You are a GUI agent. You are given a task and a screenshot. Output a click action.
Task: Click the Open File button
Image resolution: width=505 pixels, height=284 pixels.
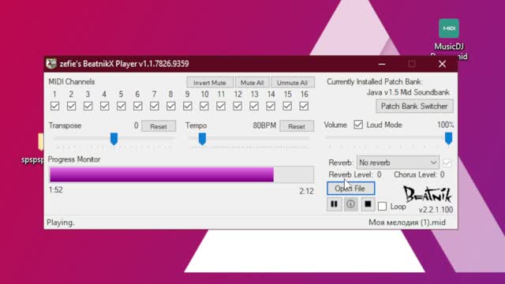tap(350, 189)
